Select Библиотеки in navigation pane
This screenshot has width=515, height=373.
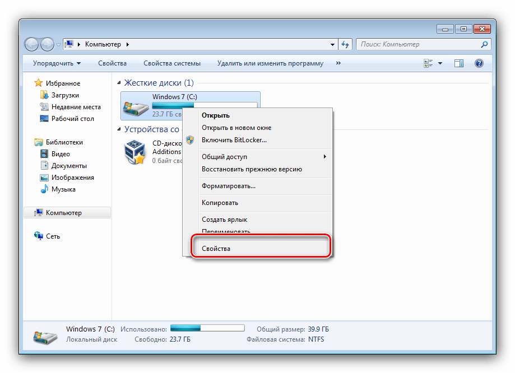64,142
